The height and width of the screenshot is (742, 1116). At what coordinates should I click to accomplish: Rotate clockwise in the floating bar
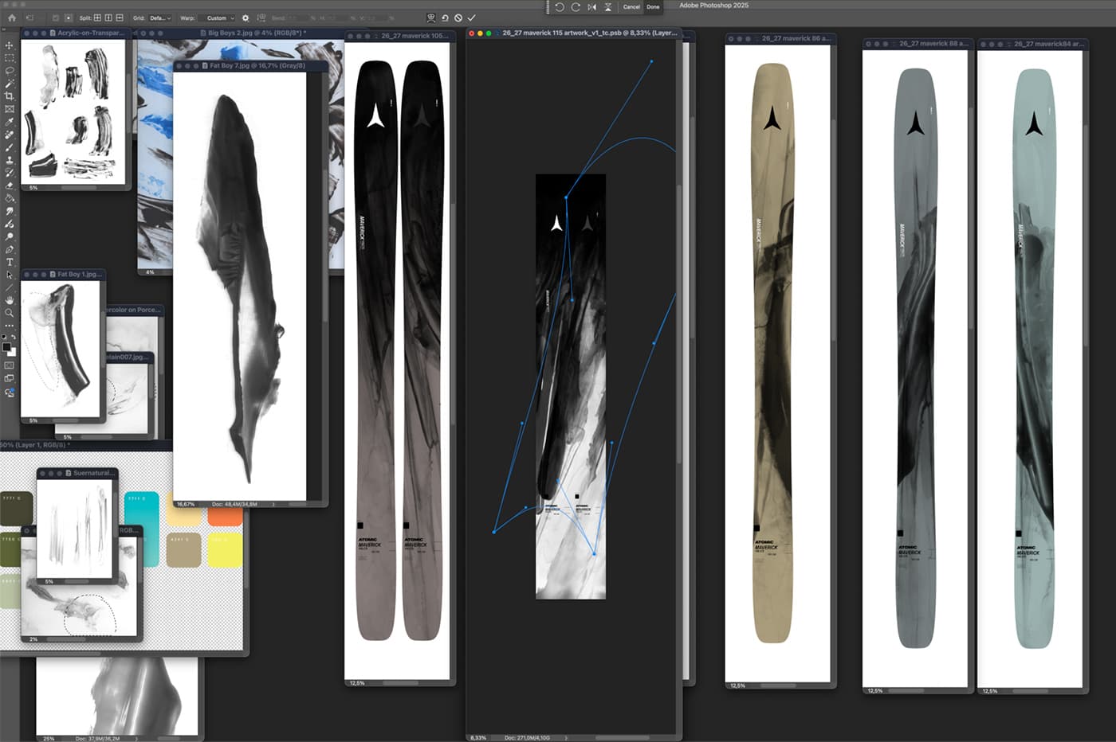click(x=576, y=6)
